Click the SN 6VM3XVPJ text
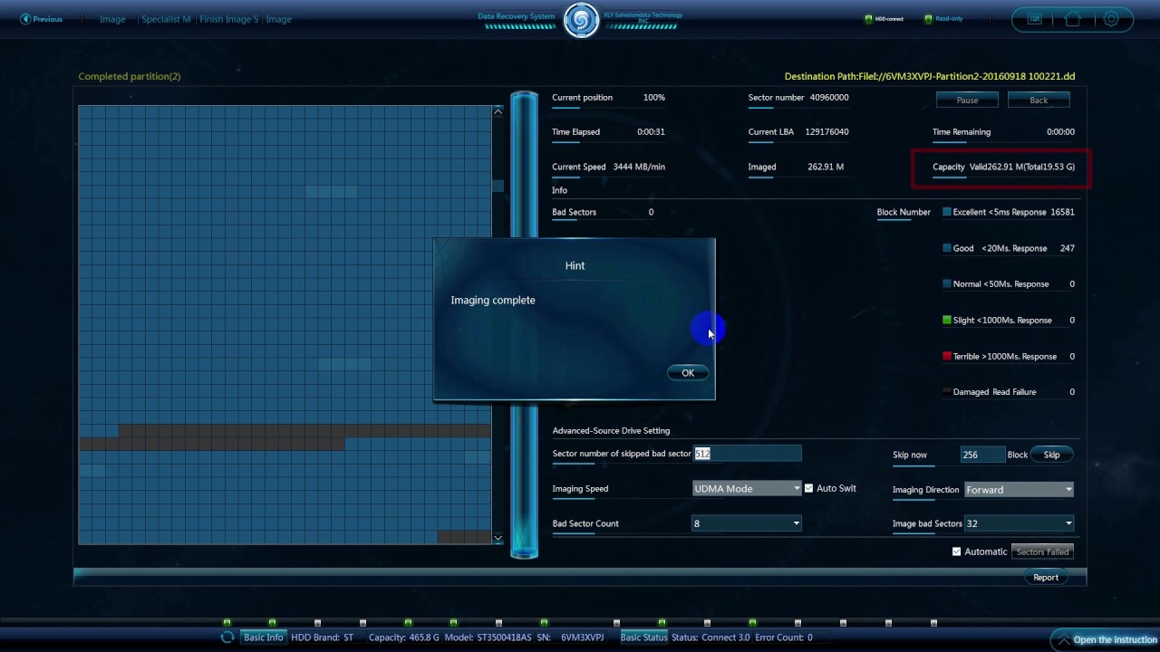 coord(571,638)
